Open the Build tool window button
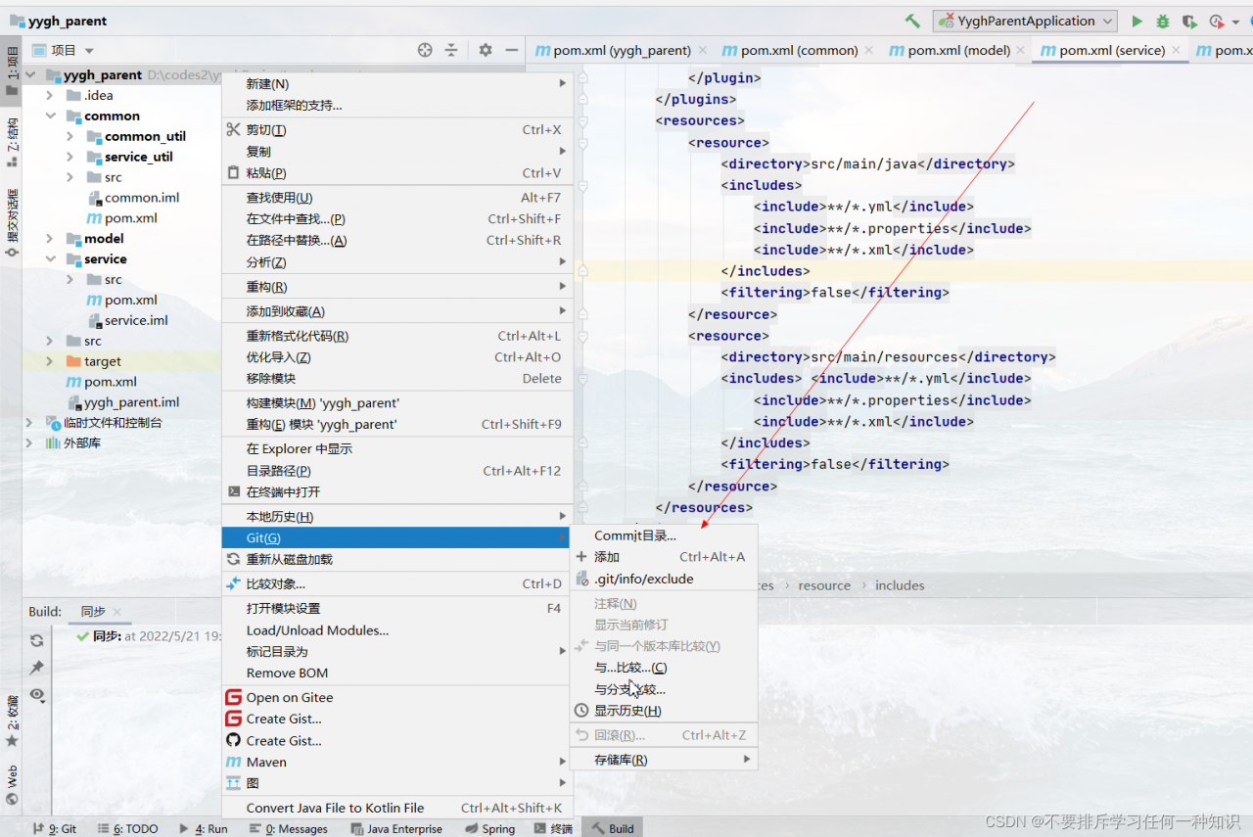This screenshot has height=837, width=1253. click(x=613, y=828)
